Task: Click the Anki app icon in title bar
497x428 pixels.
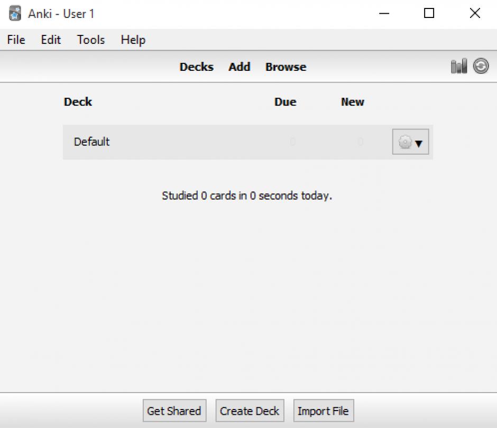Action: (x=15, y=14)
